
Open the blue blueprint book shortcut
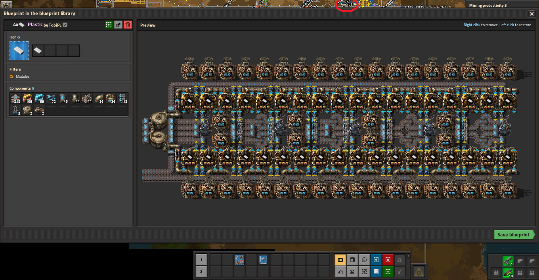click(376, 272)
